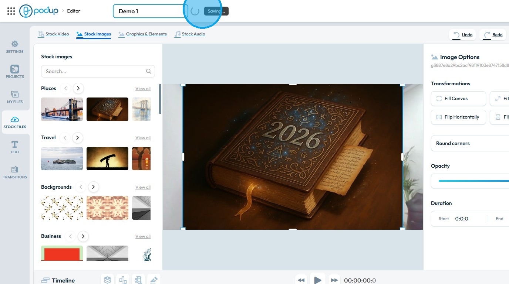
Task: Select the sunset silhouette Travel thumbnail
Action: coord(107,158)
